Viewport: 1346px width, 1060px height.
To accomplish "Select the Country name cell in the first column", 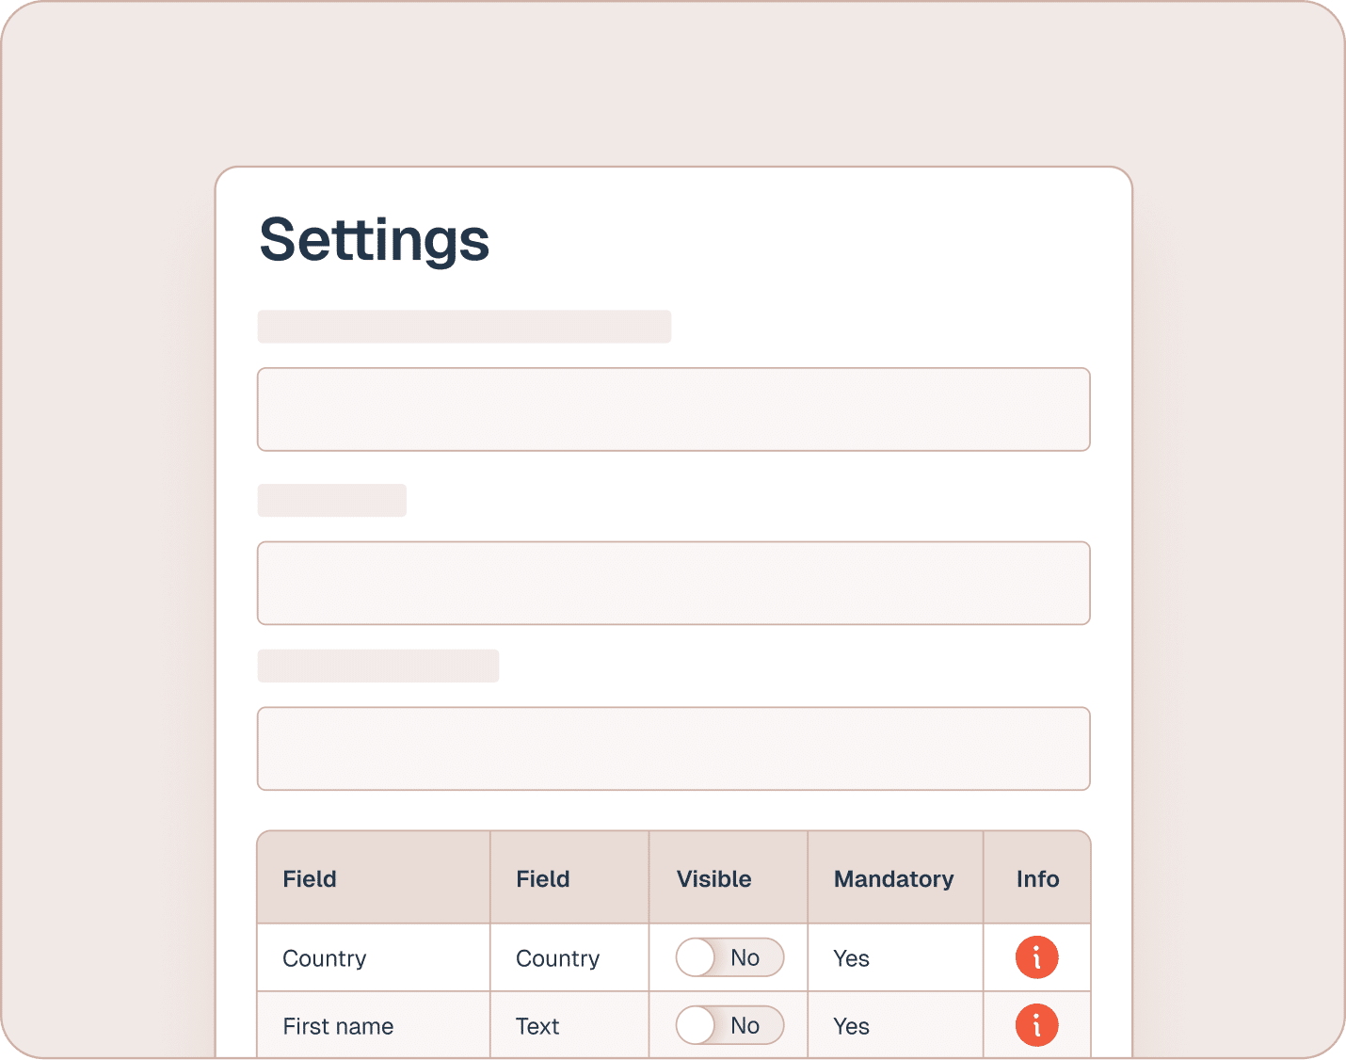I will [x=325, y=958].
